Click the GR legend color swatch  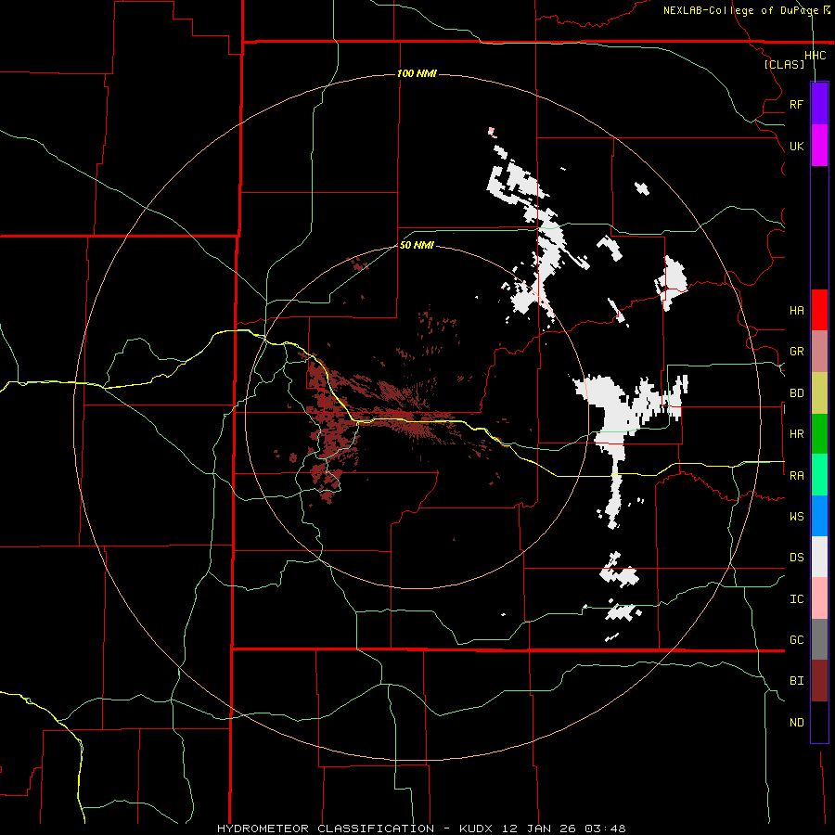pos(819,352)
